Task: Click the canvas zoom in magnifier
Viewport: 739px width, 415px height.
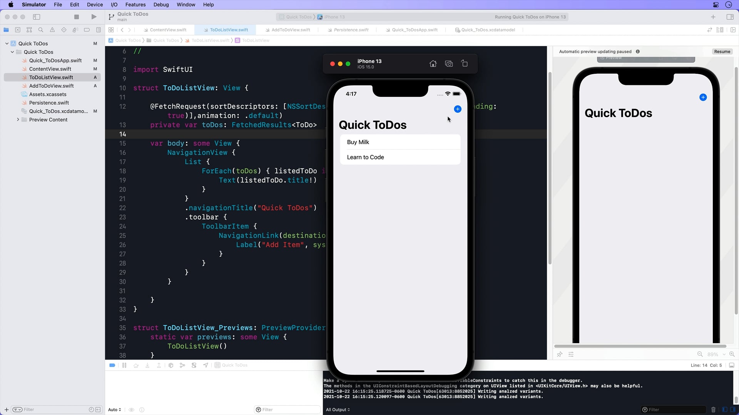Action: [732, 354]
